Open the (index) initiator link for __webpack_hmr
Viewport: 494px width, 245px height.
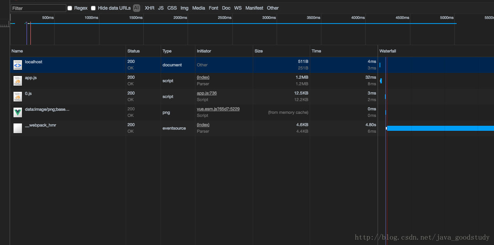coord(203,125)
